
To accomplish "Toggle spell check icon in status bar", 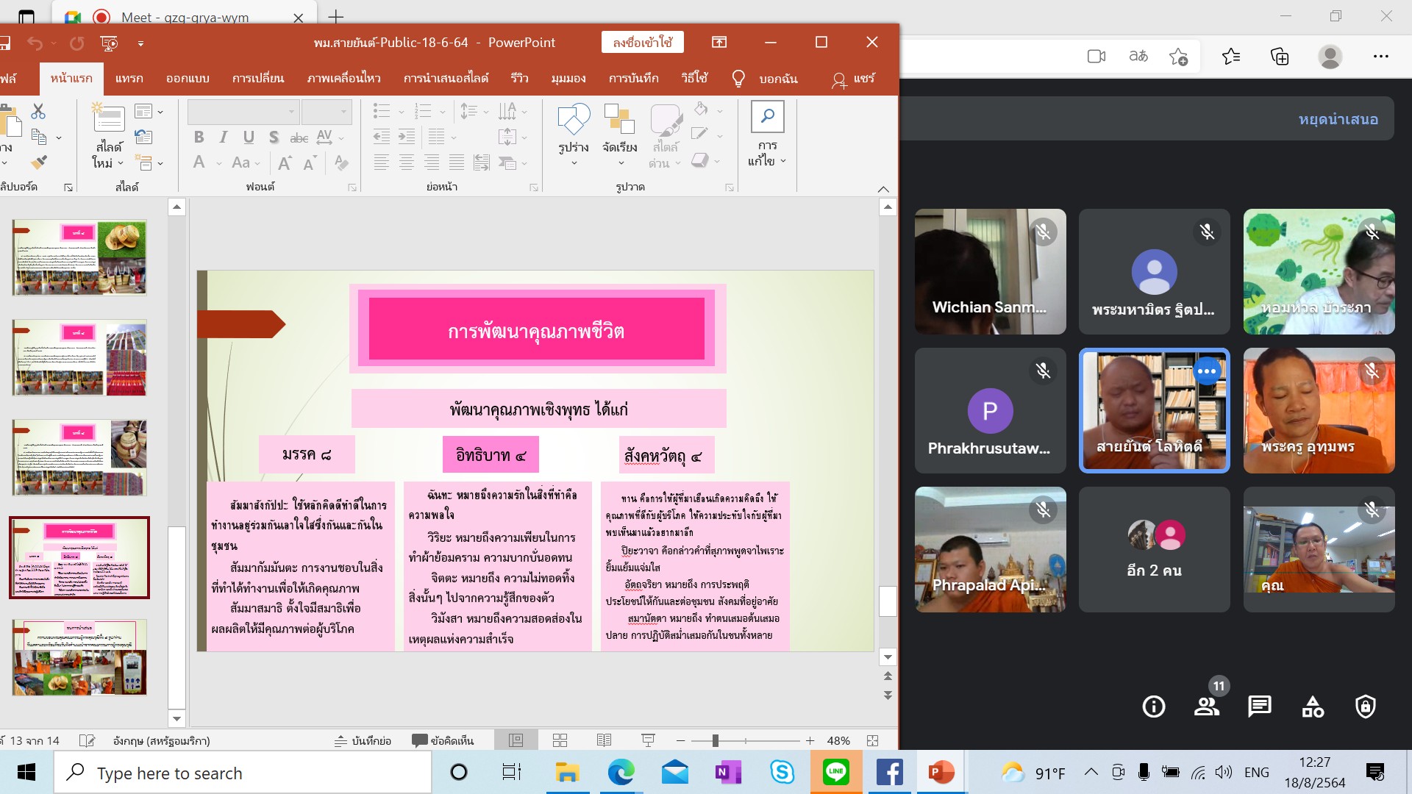I will click(x=87, y=740).
